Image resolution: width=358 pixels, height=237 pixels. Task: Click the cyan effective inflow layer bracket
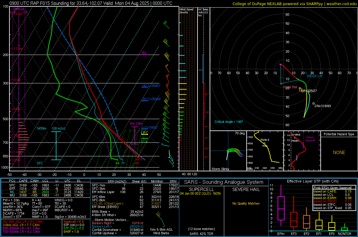(x=56, y=146)
